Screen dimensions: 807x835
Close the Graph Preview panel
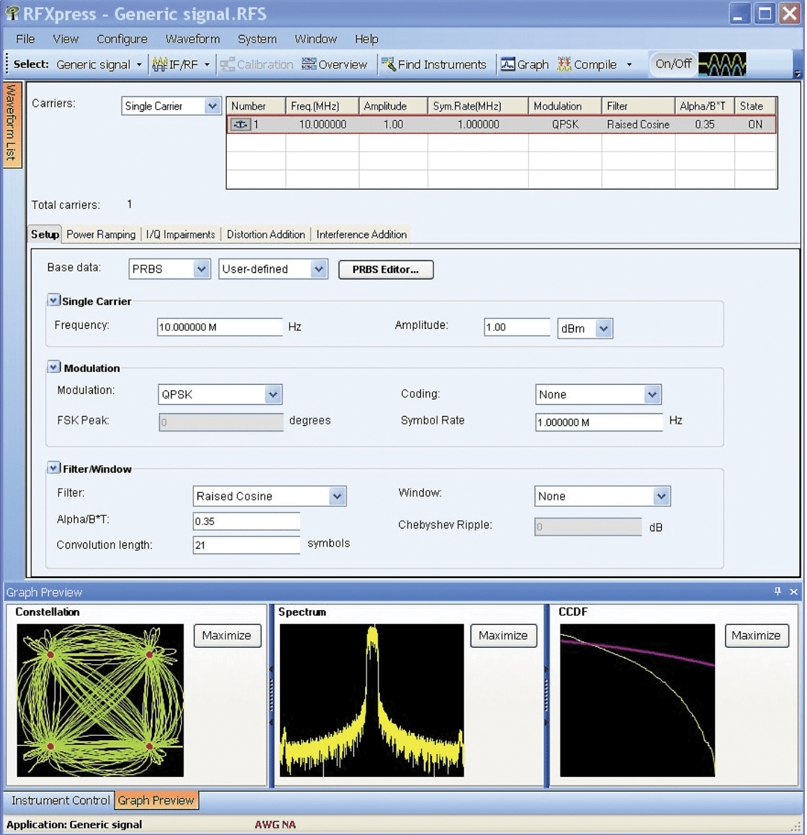pyautogui.click(x=794, y=591)
